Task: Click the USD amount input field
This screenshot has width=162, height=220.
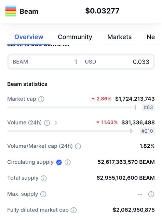Action: pyautogui.click(x=117, y=62)
